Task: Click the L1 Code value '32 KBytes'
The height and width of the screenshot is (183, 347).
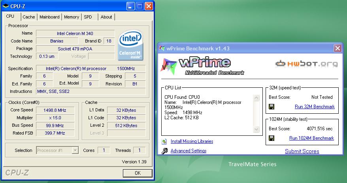Action: (x=126, y=118)
